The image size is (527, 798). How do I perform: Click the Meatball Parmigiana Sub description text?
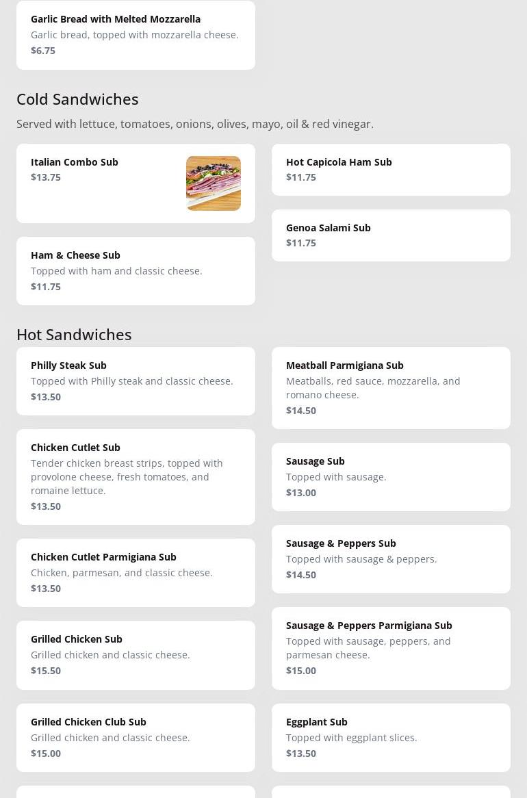[373, 388]
